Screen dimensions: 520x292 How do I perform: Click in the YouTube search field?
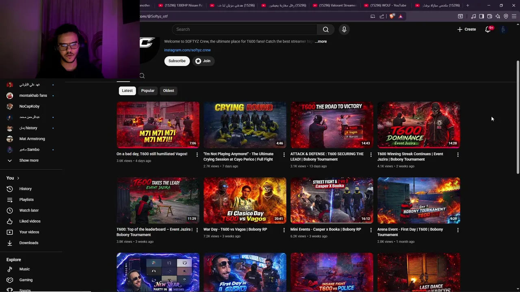click(x=245, y=29)
